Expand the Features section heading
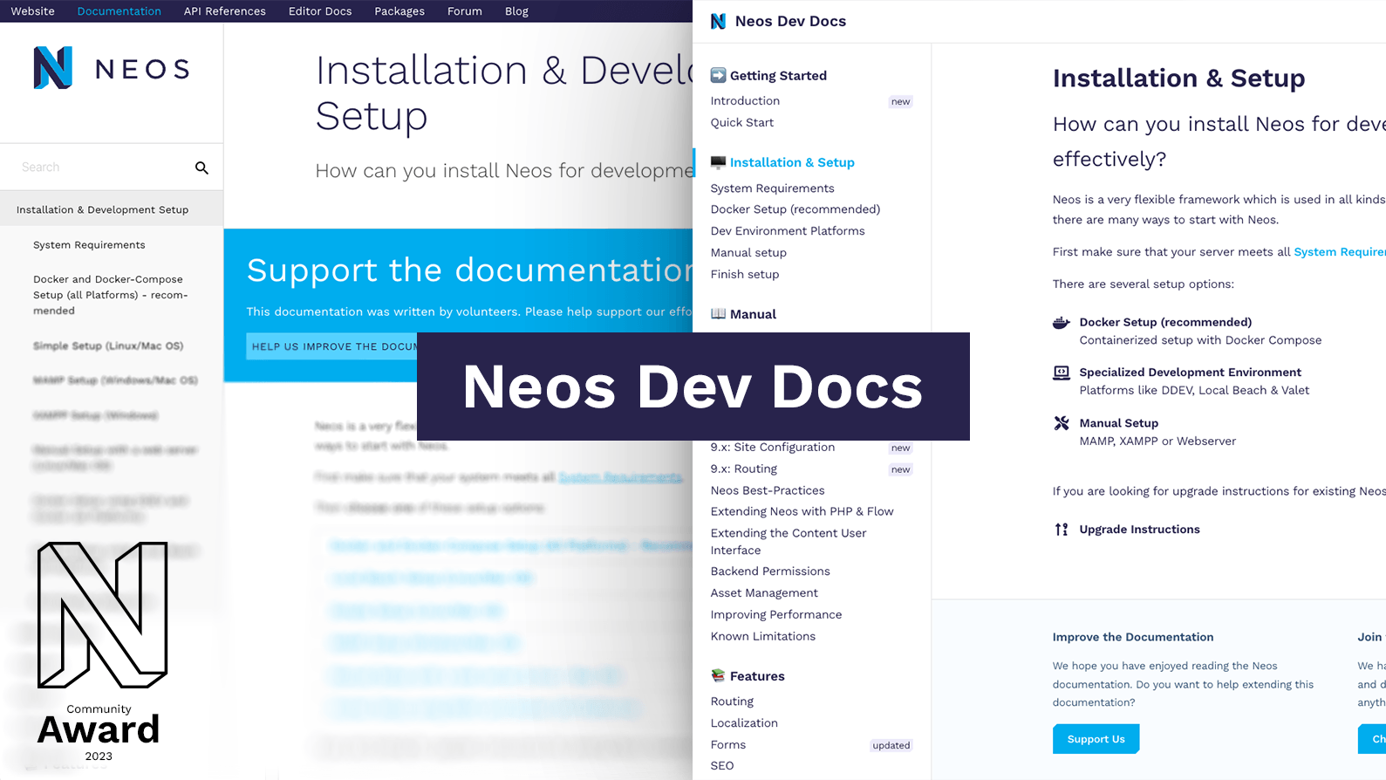 coord(756,676)
